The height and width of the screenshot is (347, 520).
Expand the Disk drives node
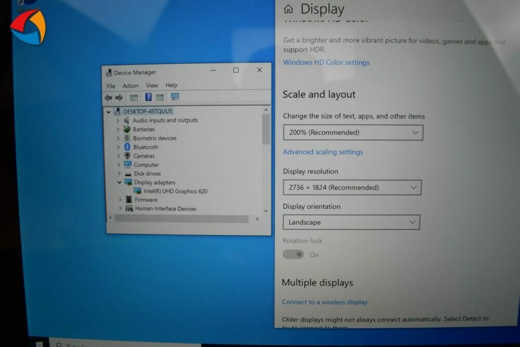[x=119, y=174]
